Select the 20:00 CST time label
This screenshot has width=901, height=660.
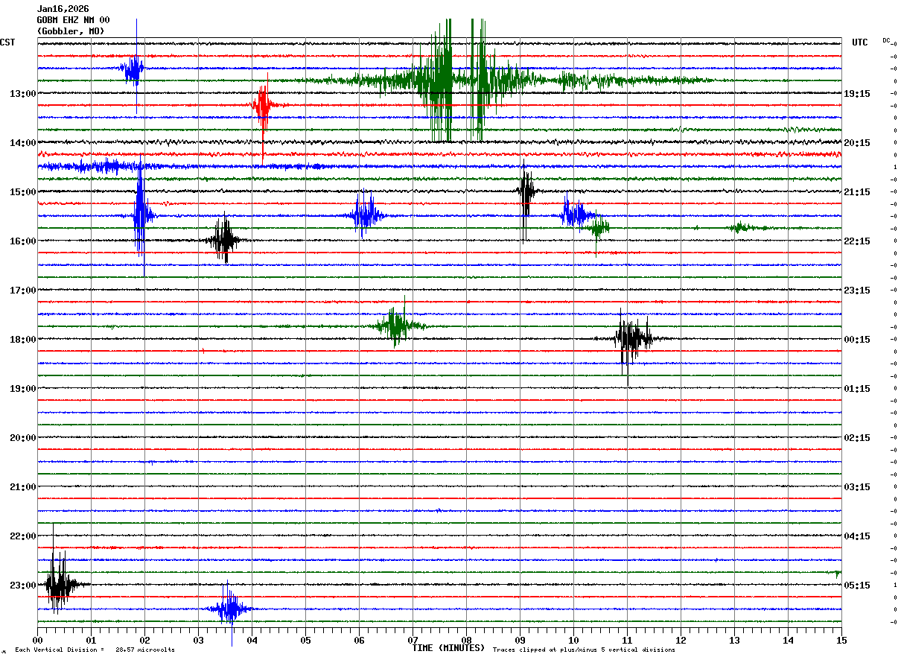pyautogui.click(x=22, y=438)
